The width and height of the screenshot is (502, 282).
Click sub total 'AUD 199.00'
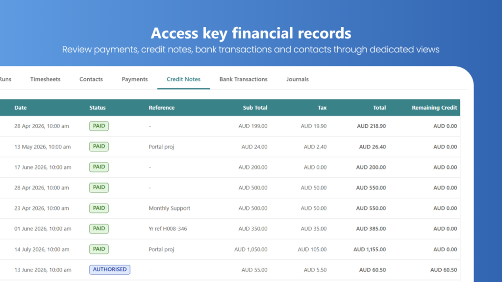click(x=253, y=126)
